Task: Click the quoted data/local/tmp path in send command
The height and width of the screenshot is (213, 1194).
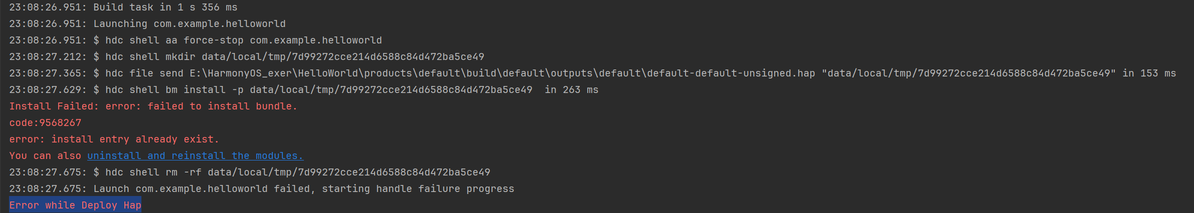Action: click(x=969, y=73)
